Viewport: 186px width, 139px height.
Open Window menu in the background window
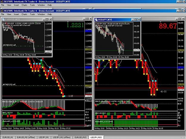pyautogui.click(x=41, y=5)
